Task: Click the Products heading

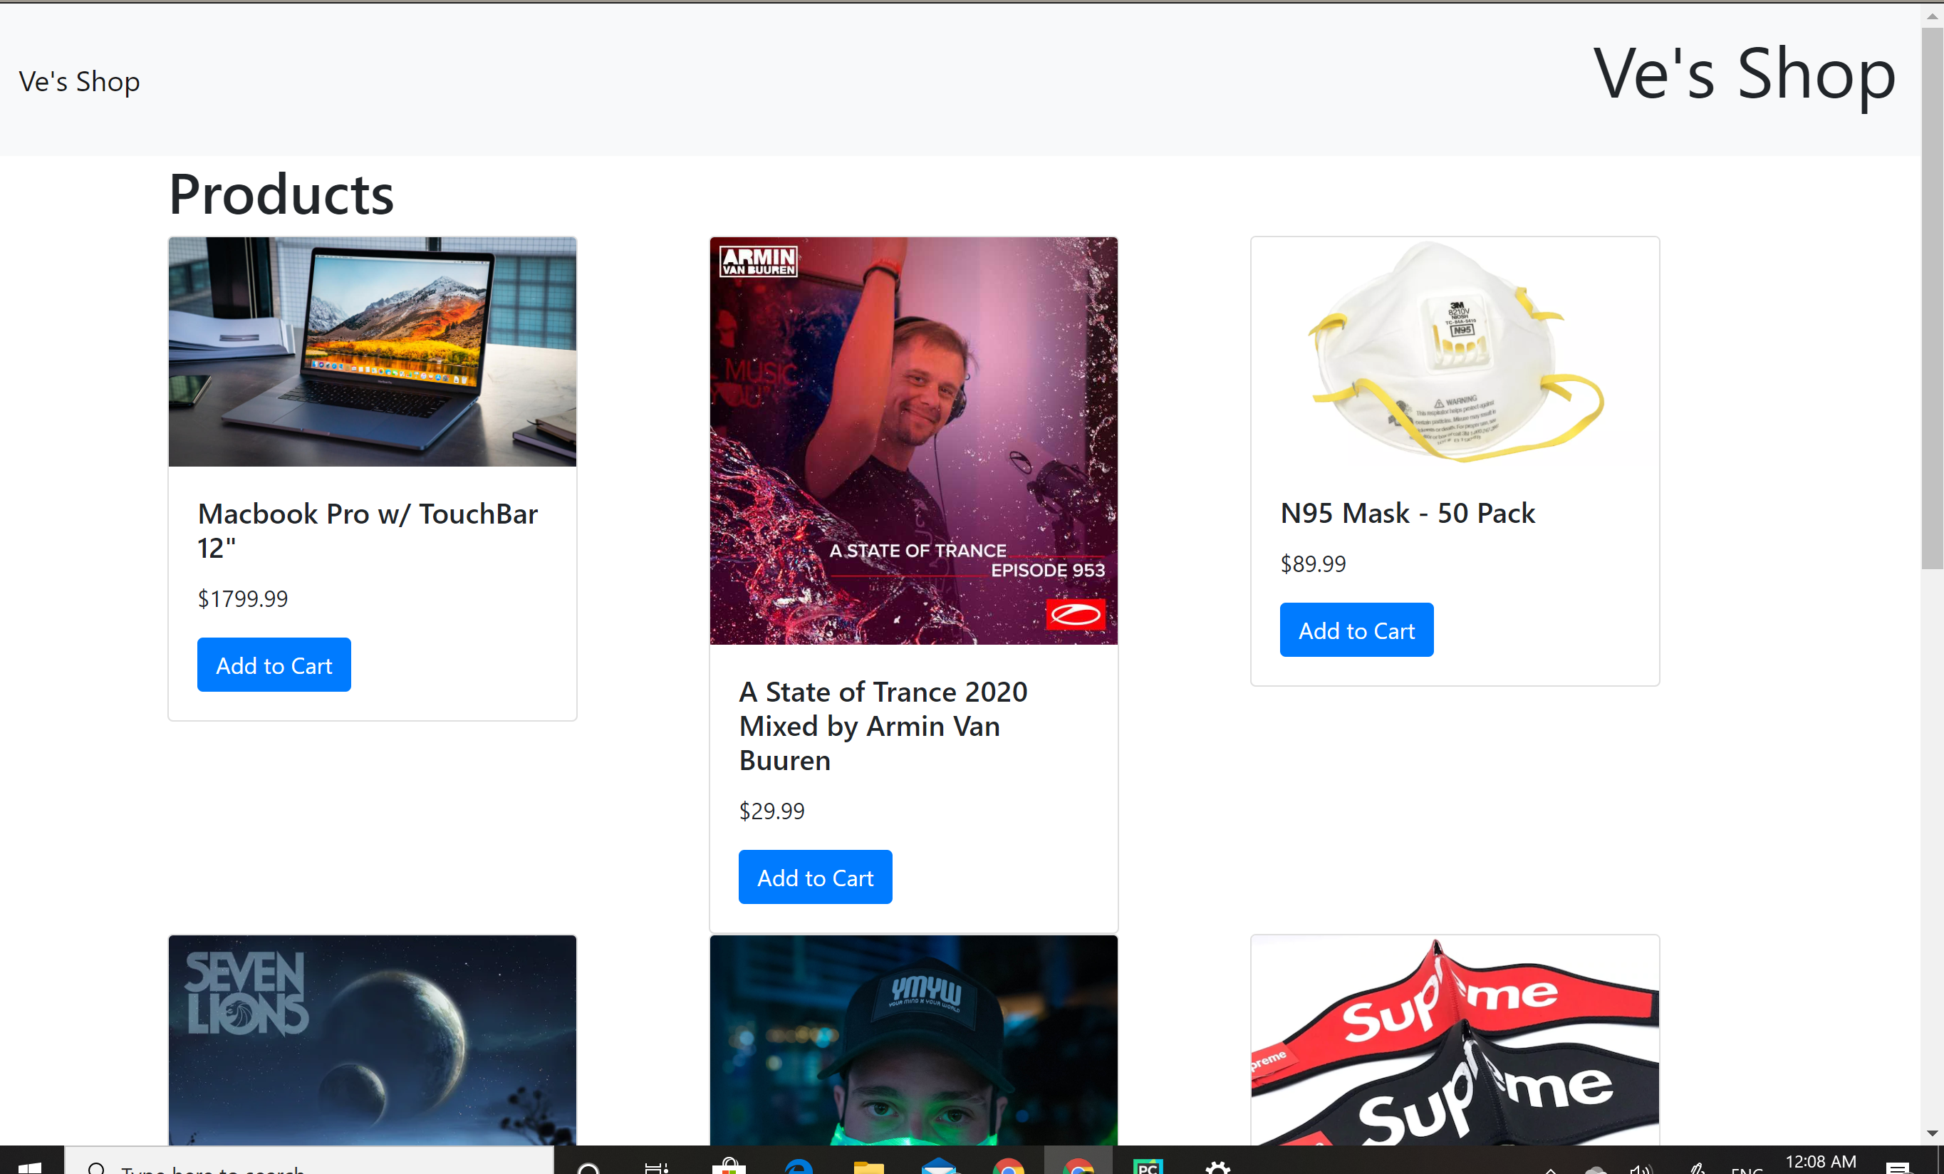Action: [x=281, y=193]
